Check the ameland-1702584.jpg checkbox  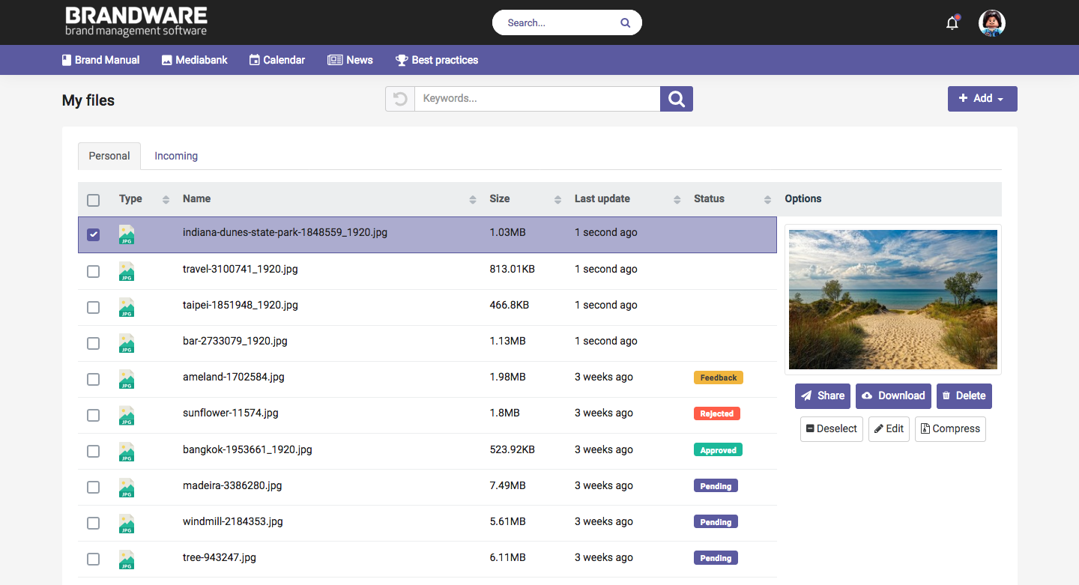[93, 379]
